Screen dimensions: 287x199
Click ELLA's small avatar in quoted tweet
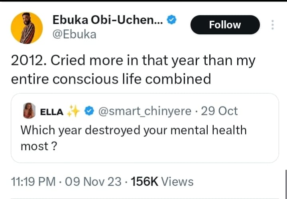[28, 111]
